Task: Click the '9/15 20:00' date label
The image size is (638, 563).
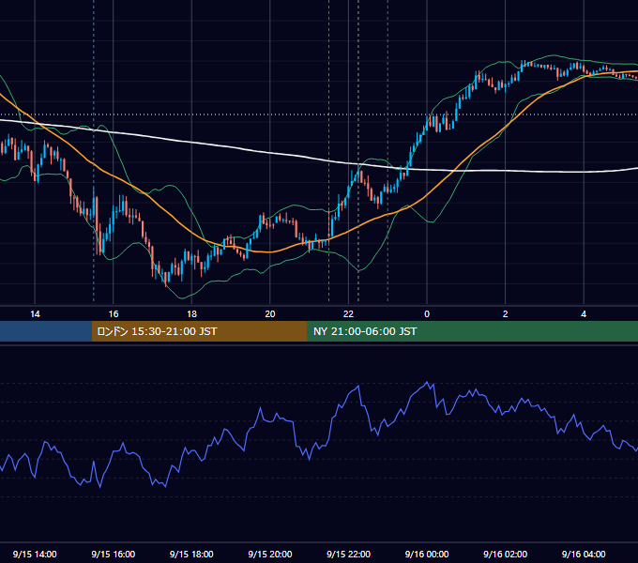Action: click(270, 554)
